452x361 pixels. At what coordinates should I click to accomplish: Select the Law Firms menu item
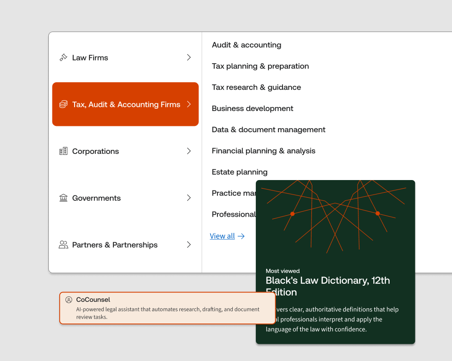(125, 58)
